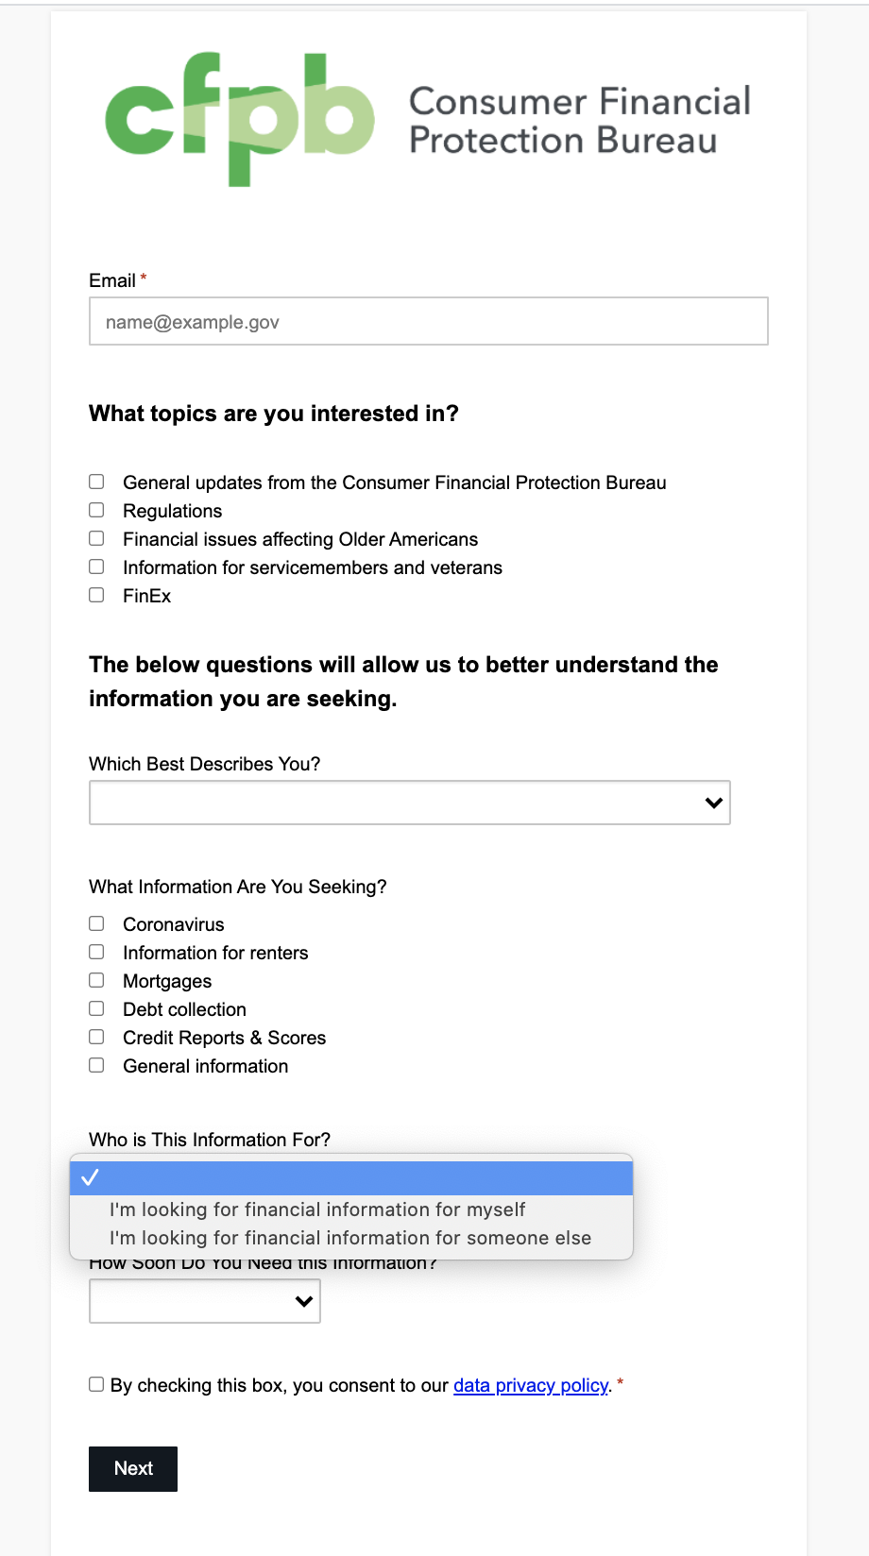Expand the How Soon Do You Need dropdown
Viewport: 869px width, 1556px height.
(205, 1301)
